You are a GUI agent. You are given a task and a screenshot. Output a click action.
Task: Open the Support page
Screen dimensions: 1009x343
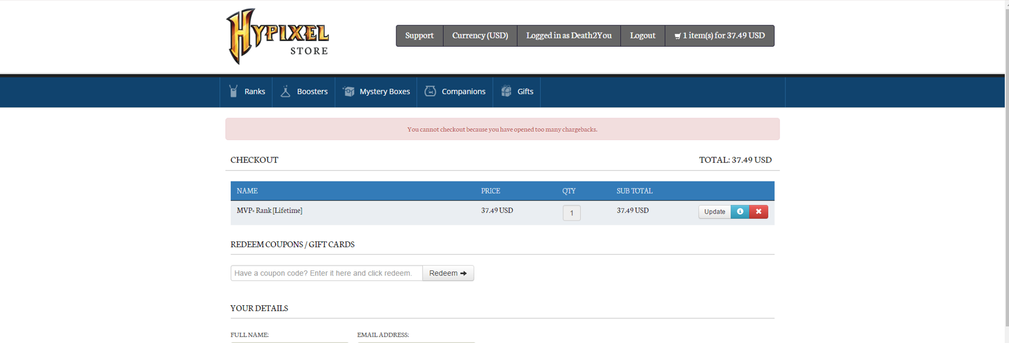(x=419, y=35)
